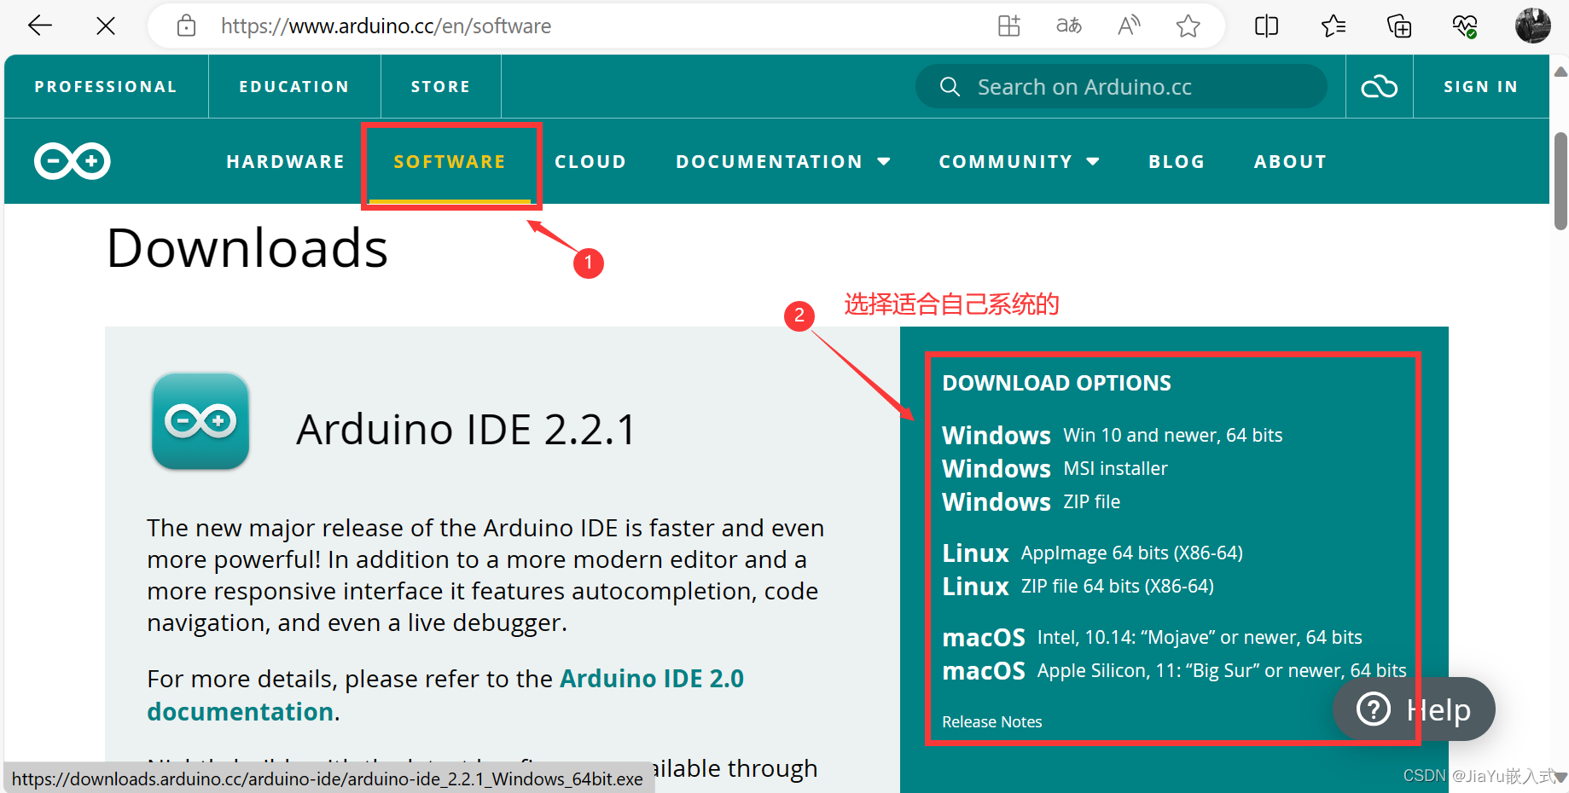Open the Help widget button
Image resolution: width=1569 pixels, height=793 pixels.
(x=1414, y=709)
